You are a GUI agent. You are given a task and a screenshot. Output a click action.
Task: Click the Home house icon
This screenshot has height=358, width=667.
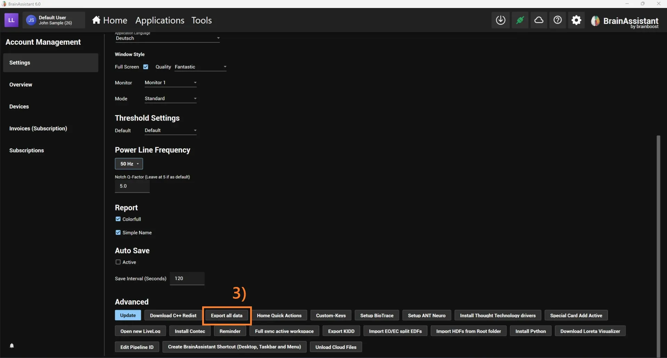point(96,20)
